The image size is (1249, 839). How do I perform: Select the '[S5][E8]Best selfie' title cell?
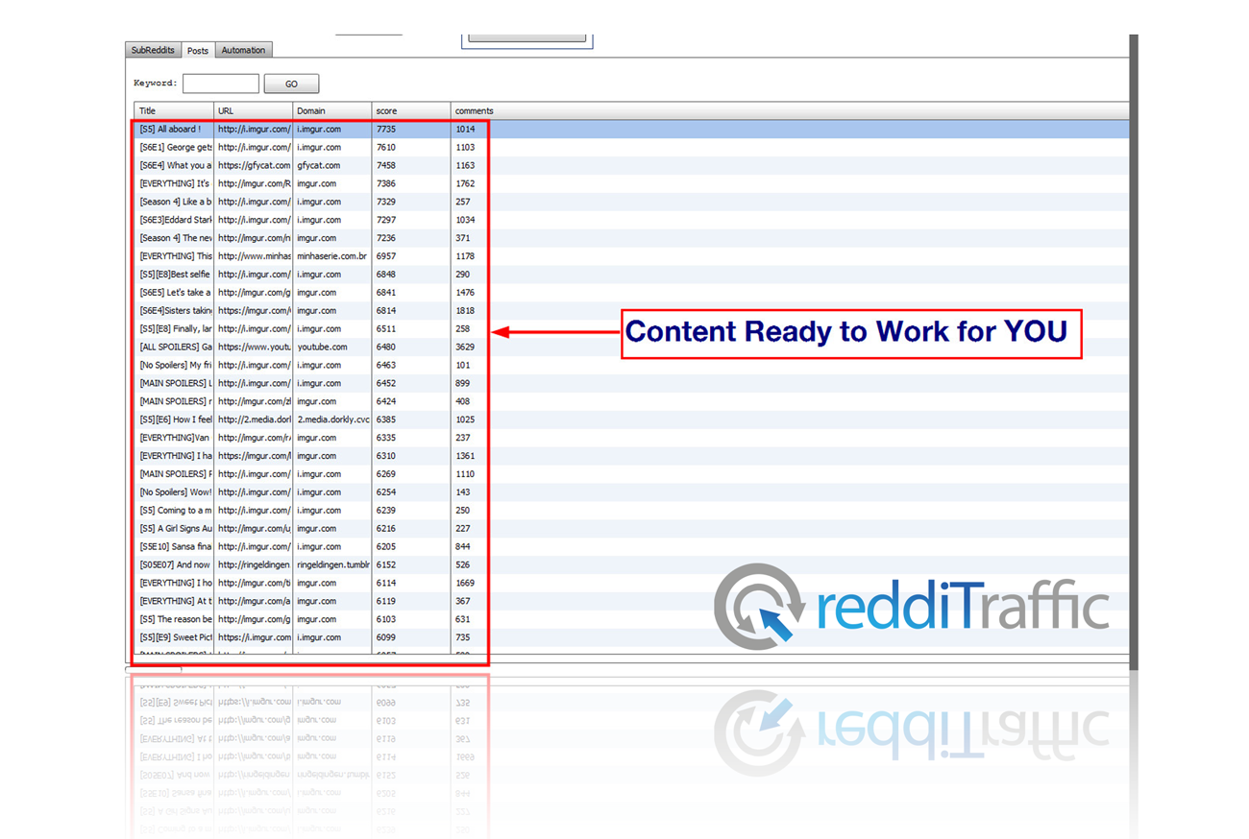(174, 275)
